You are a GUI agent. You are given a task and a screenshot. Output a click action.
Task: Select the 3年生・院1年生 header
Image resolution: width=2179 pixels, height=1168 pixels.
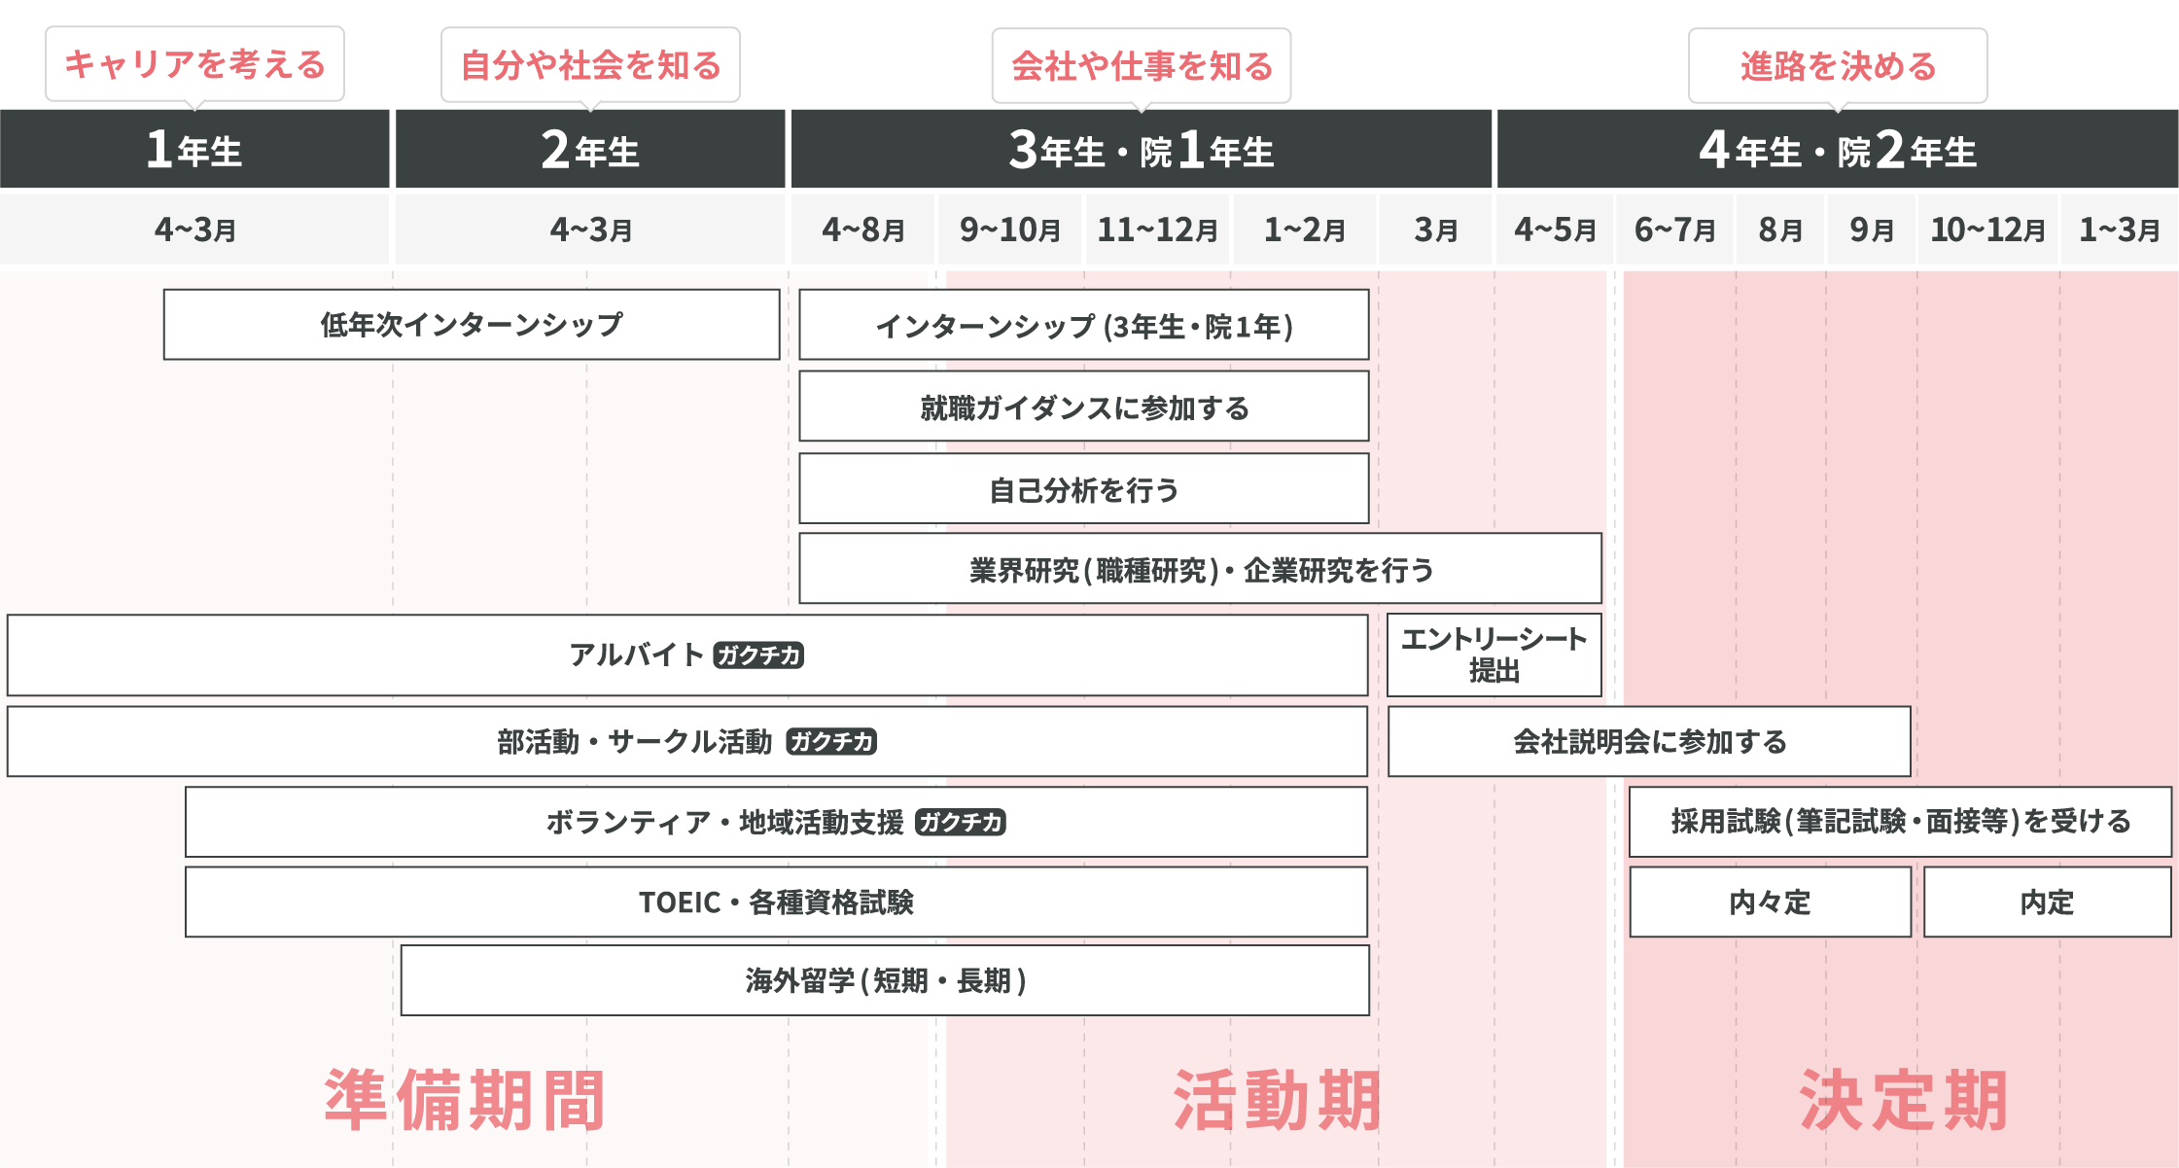[1142, 149]
